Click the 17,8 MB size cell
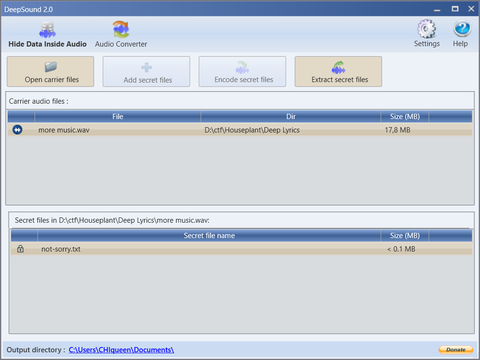 pyautogui.click(x=397, y=130)
